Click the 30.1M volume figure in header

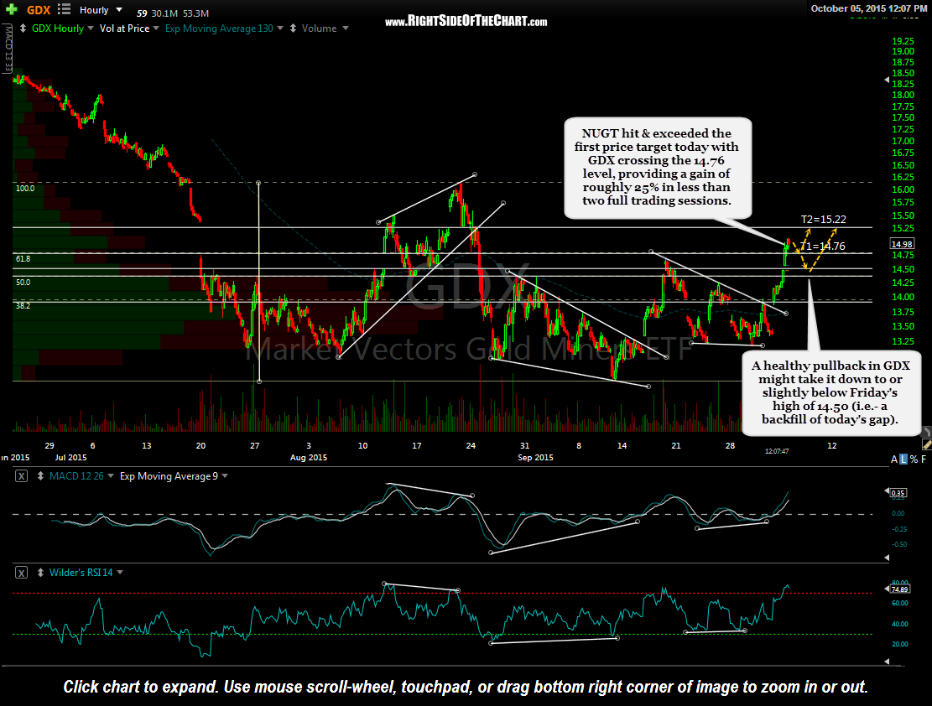click(x=164, y=13)
